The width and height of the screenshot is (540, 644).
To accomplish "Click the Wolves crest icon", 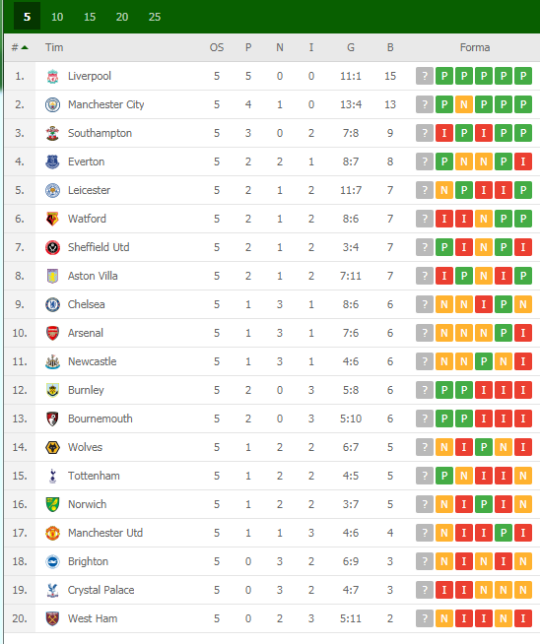I will click(x=52, y=447).
